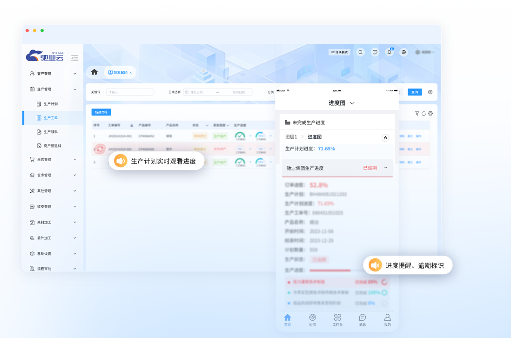View notifications via the bell icon
This screenshot has height=338, width=511.
click(x=390, y=52)
